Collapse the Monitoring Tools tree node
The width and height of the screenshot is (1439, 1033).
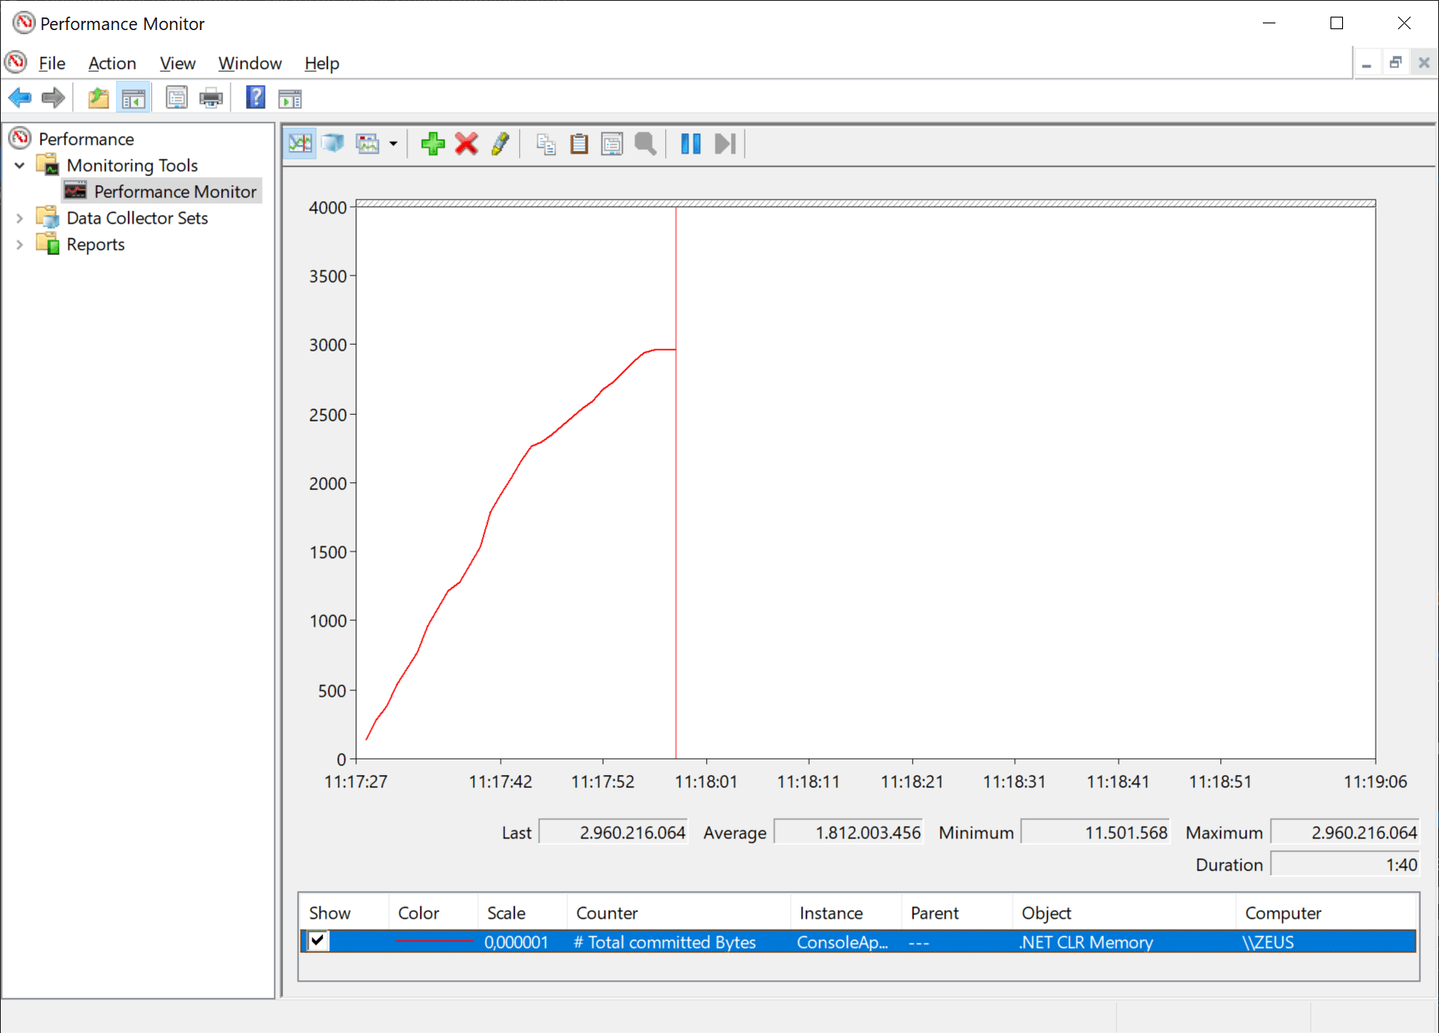(x=20, y=165)
